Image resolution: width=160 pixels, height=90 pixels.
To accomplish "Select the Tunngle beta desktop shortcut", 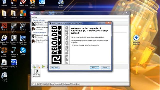I will [x=23, y=3].
